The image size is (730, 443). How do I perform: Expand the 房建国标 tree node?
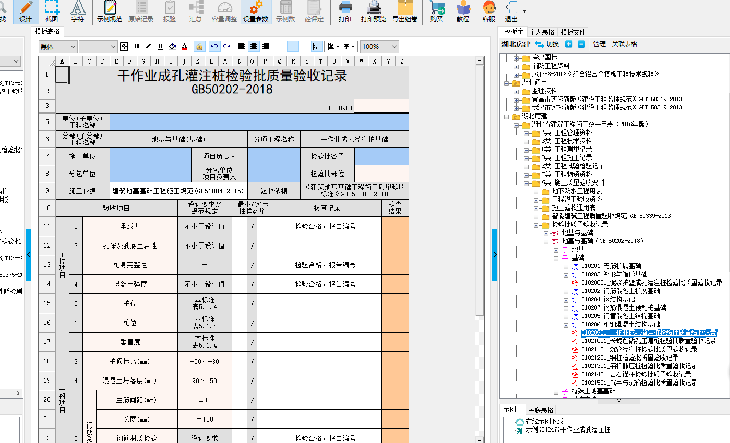pyautogui.click(x=517, y=58)
